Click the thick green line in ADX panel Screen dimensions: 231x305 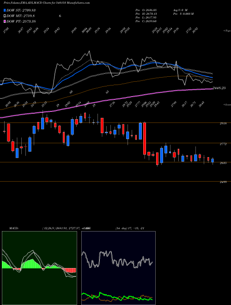(x=117, y=297)
